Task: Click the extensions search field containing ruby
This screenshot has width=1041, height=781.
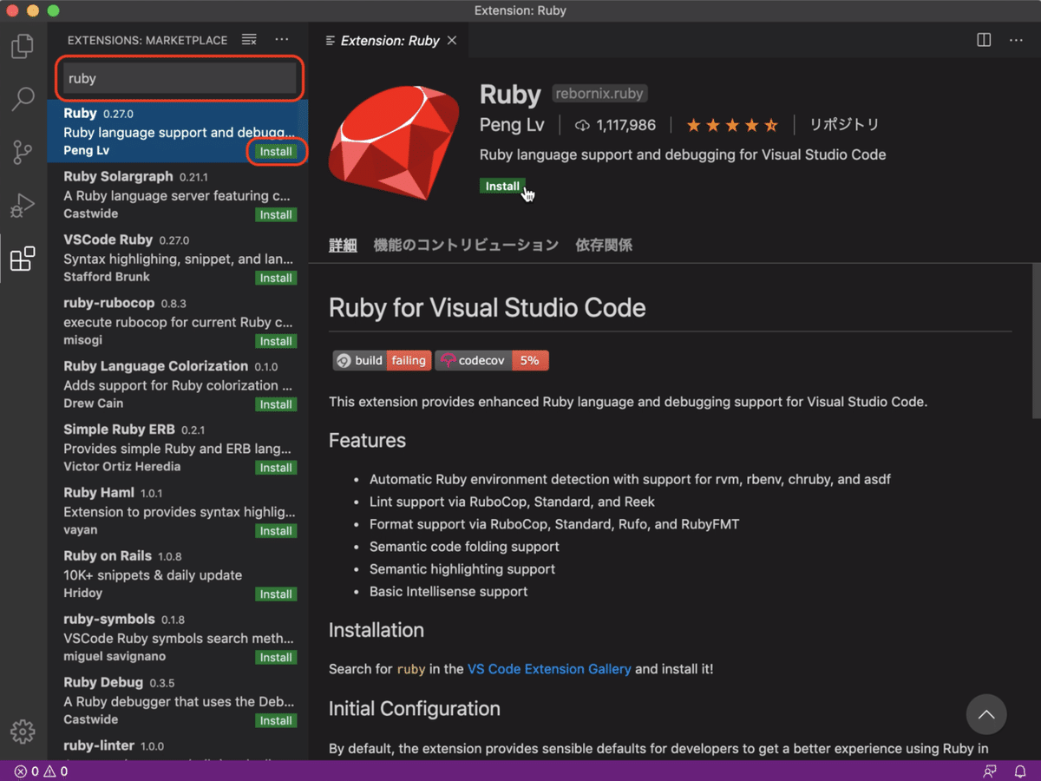Action: point(179,78)
